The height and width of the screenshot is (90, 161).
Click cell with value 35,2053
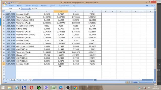point(92,35)
